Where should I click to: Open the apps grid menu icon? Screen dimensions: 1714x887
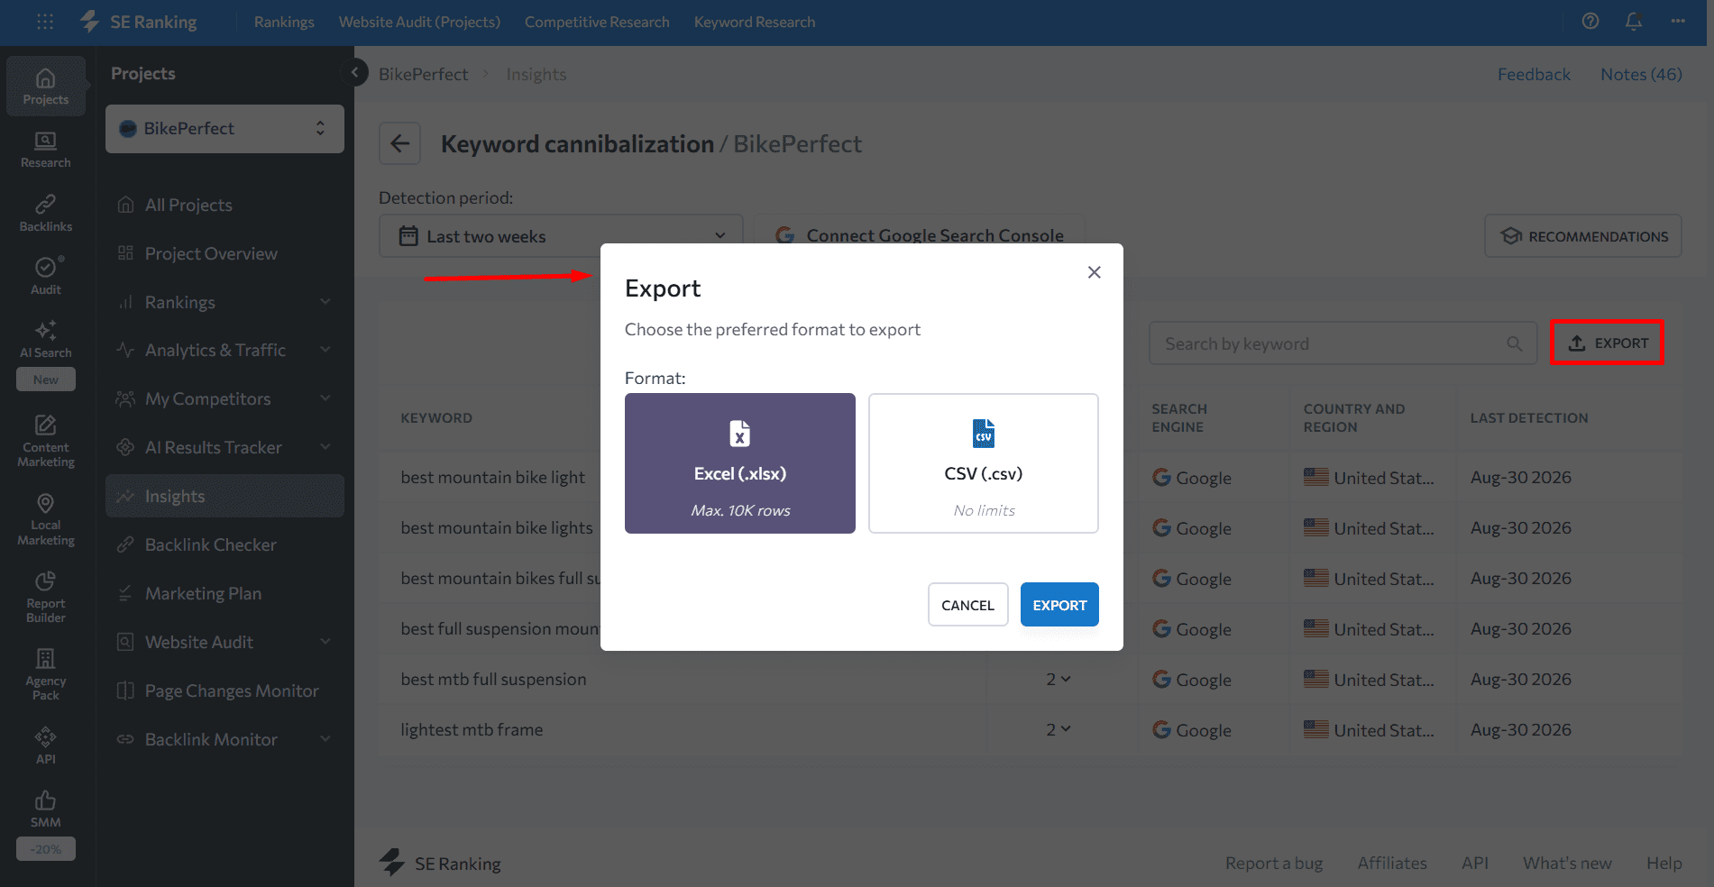pos(45,22)
